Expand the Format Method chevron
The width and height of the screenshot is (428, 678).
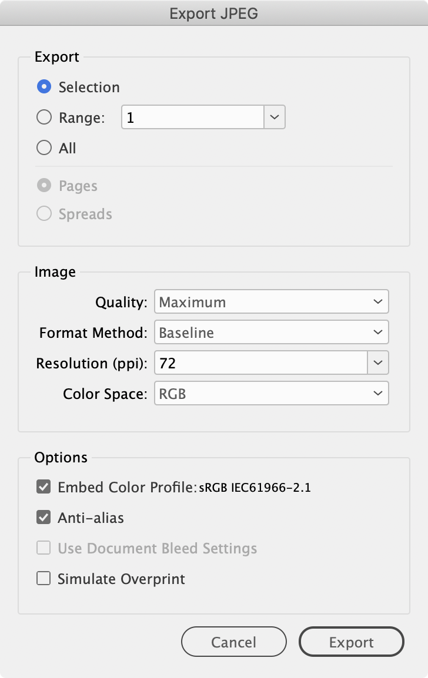click(378, 332)
